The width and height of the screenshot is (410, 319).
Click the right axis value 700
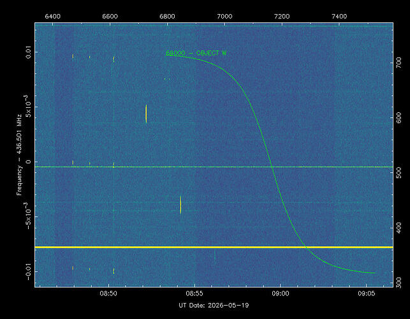pos(399,63)
